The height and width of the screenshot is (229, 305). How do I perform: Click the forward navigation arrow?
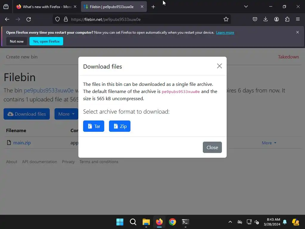[18, 19]
